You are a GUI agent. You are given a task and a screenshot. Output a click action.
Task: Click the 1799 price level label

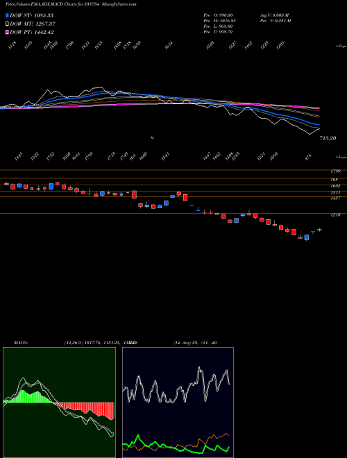[336, 171]
